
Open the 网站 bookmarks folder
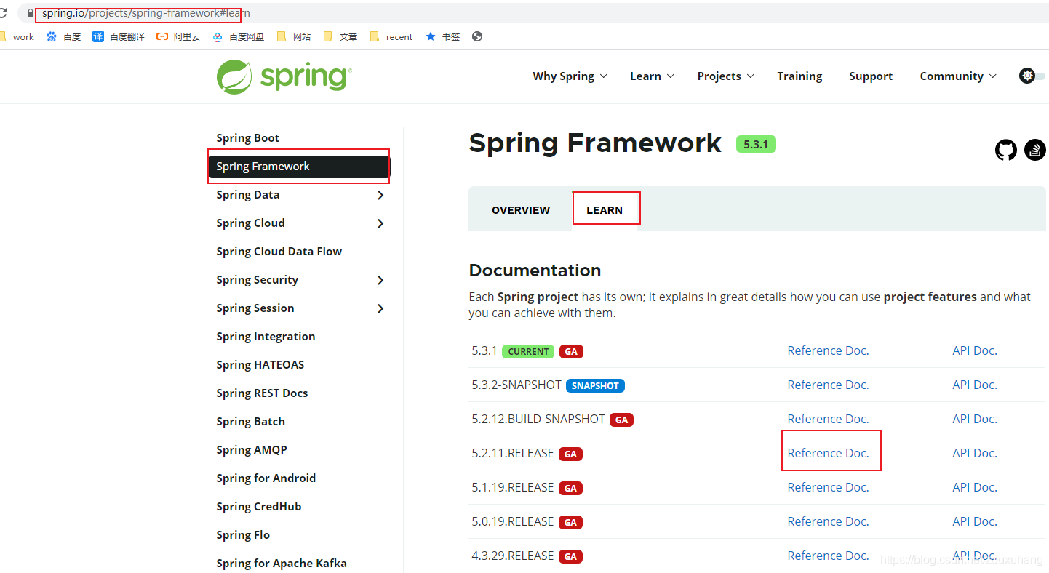tap(293, 36)
